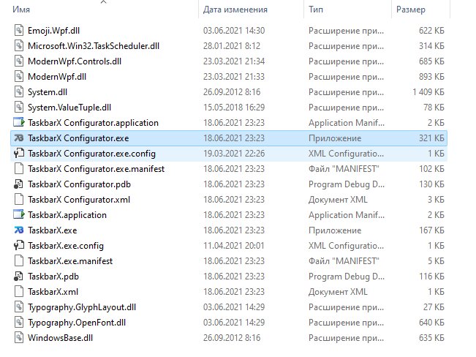Select file name TaskbarX.exe

click(x=52, y=230)
